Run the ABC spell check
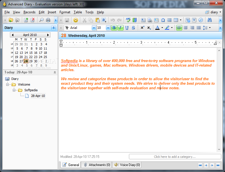225x172 pixels. pos(128,20)
